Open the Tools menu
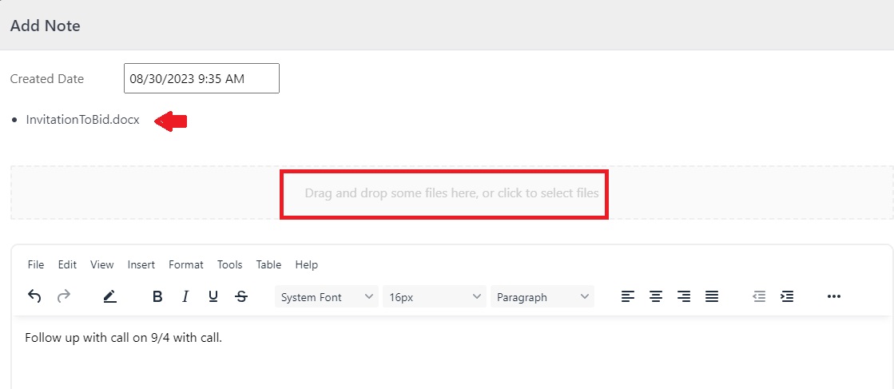 (230, 264)
